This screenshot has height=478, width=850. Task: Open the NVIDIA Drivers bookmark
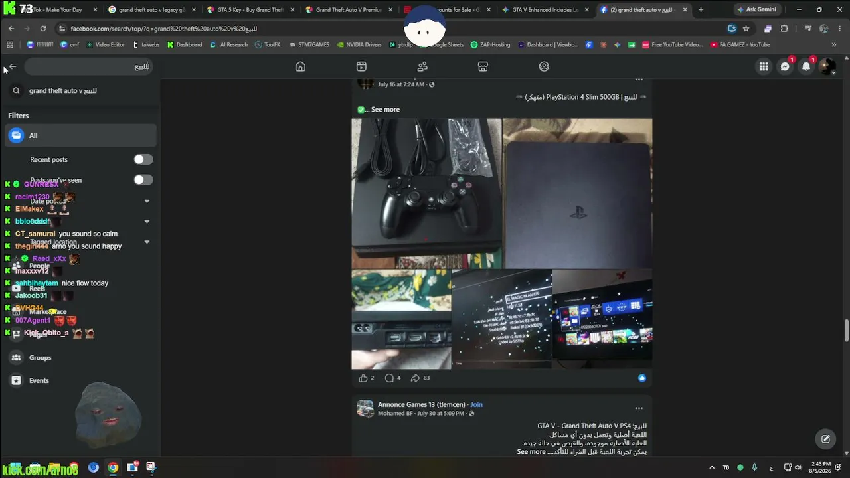tap(359, 45)
